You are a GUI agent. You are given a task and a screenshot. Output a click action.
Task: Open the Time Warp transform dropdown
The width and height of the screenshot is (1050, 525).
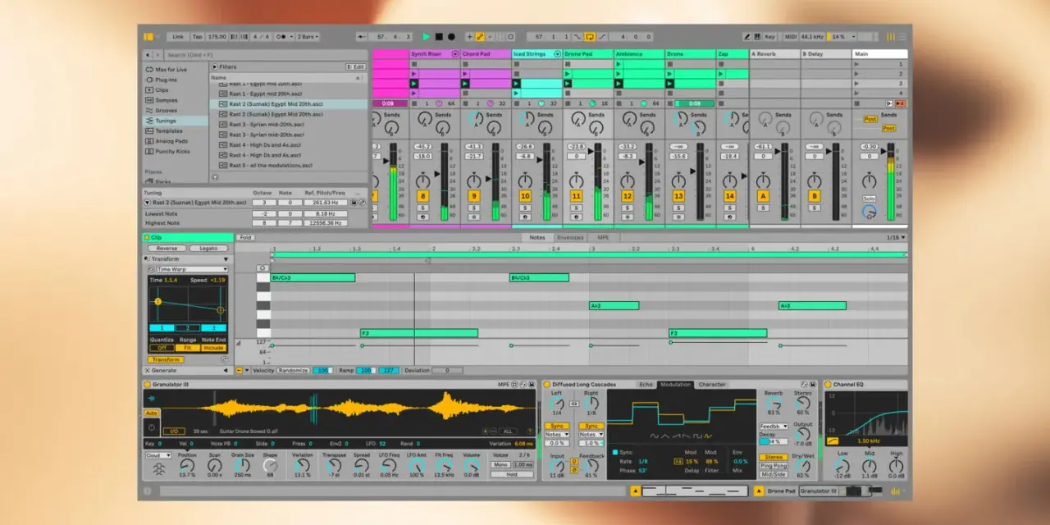(x=192, y=269)
